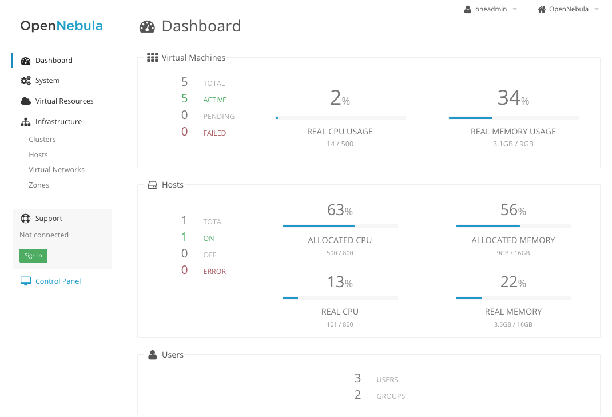612x417 pixels.
Task: Click the hosts OFF label
Action: click(209, 255)
